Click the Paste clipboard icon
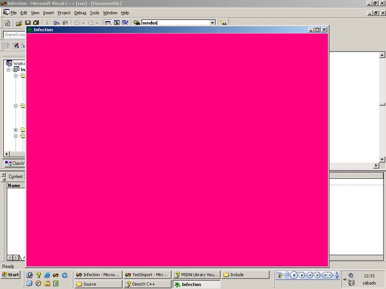Viewport: 386px width, 289px height. (65, 23)
